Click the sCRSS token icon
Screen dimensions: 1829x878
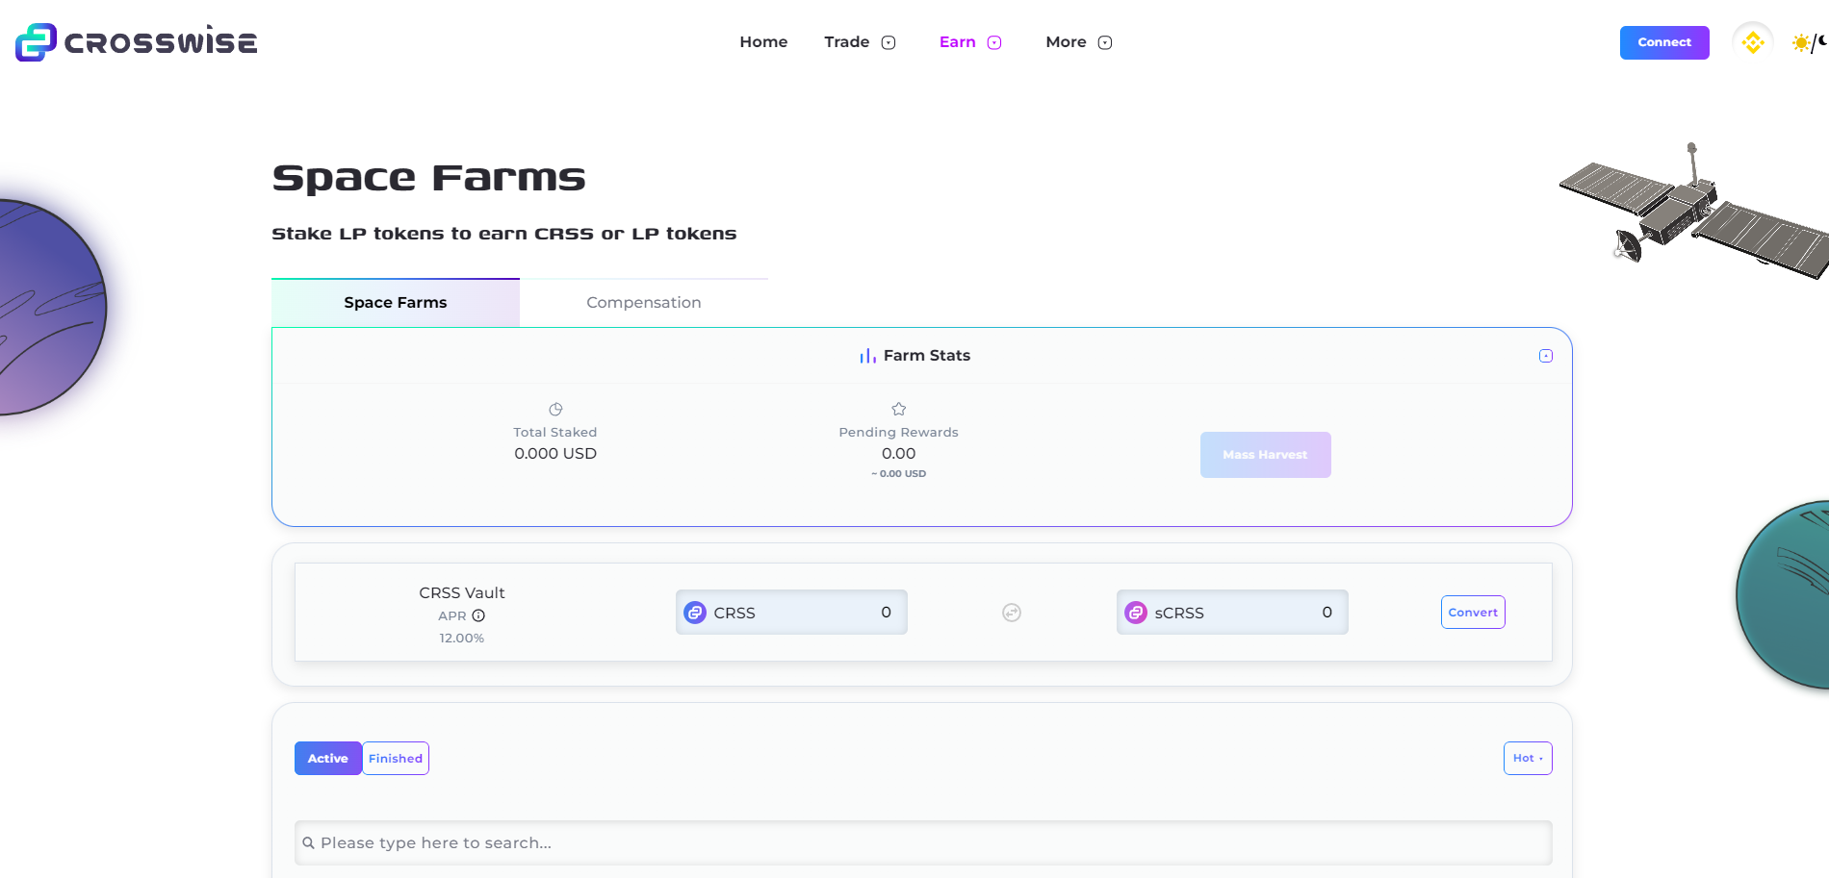click(1136, 613)
